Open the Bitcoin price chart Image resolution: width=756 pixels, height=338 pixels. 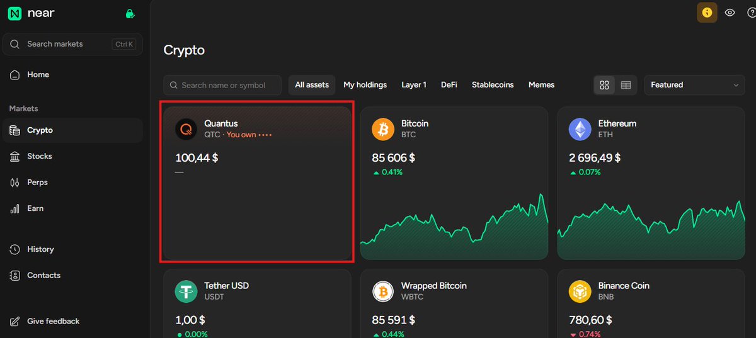pyautogui.click(x=454, y=227)
